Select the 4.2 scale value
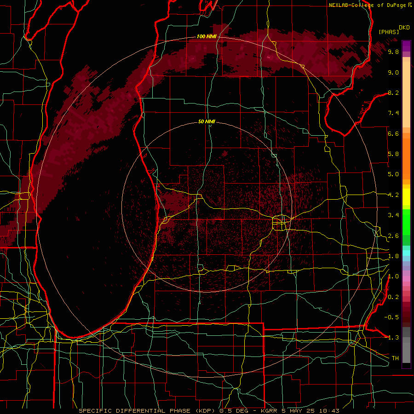414x414 pixels. tap(393, 195)
